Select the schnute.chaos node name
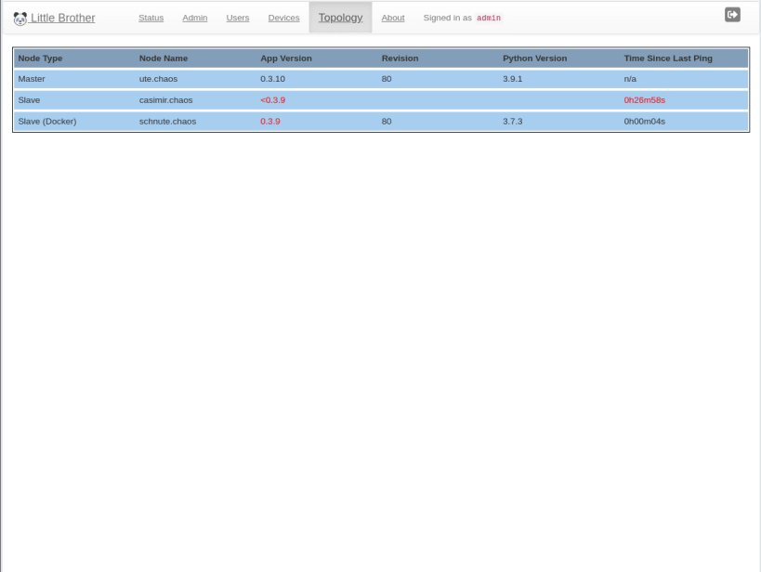This screenshot has width=761, height=572. tap(168, 122)
